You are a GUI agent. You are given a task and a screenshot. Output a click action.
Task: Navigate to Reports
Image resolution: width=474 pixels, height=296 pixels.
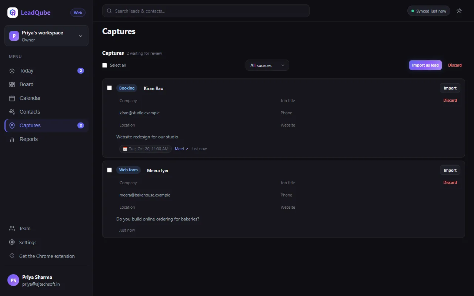click(x=46, y=139)
